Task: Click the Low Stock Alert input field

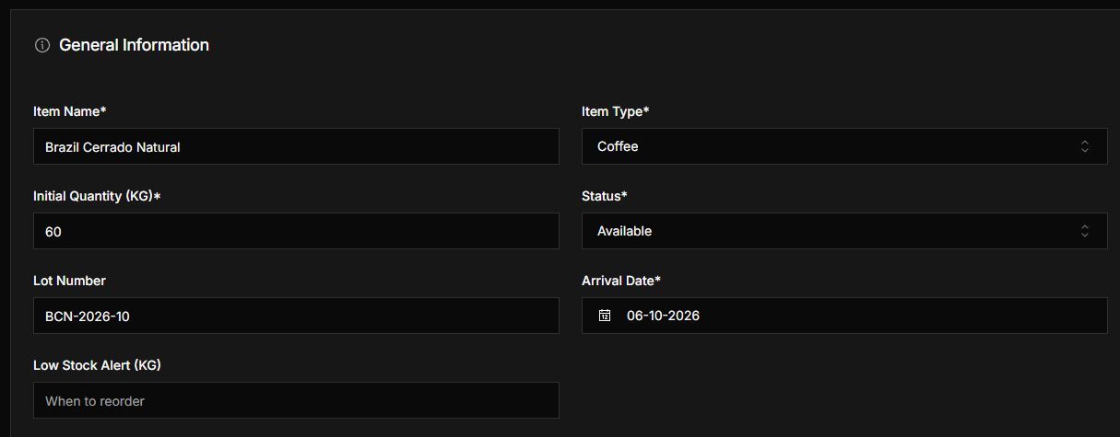Action: (x=296, y=400)
